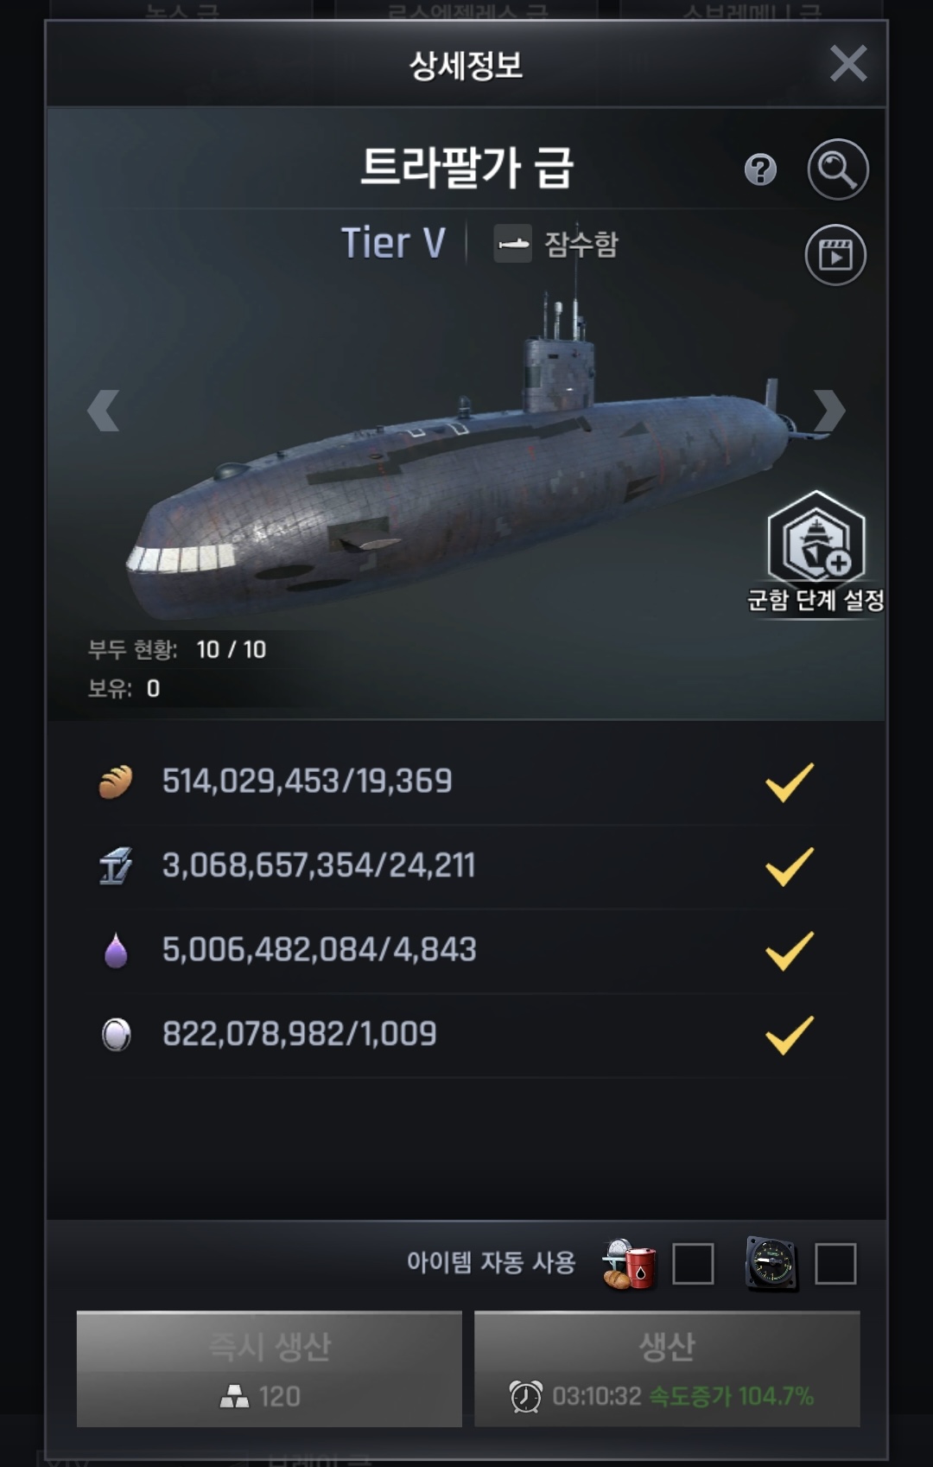Open 군함 단계 설정 hexagon icon
The width and height of the screenshot is (933, 1467).
coord(816,539)
